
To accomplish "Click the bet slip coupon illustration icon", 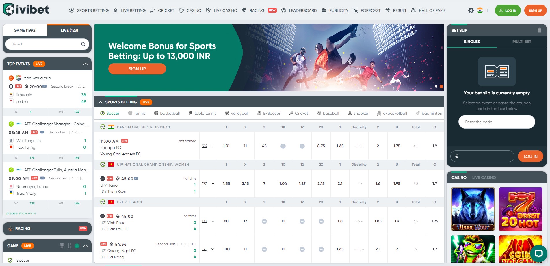I will click(x=497, y=71).
